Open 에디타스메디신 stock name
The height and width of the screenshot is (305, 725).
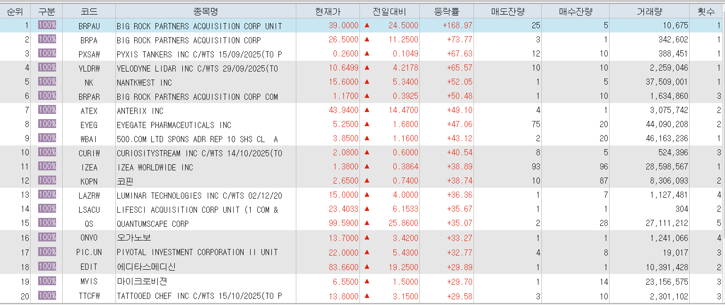[146, 267]
